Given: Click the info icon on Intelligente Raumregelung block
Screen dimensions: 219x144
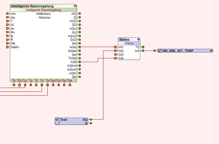Looking at the screenshot, I should click(x=75, y=6).
